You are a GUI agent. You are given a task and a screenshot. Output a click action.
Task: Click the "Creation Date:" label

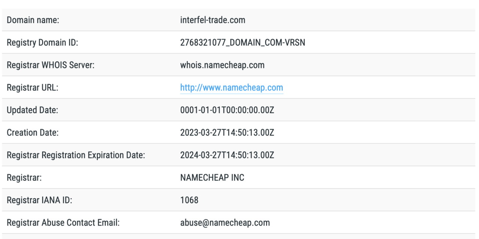[33, 133]
